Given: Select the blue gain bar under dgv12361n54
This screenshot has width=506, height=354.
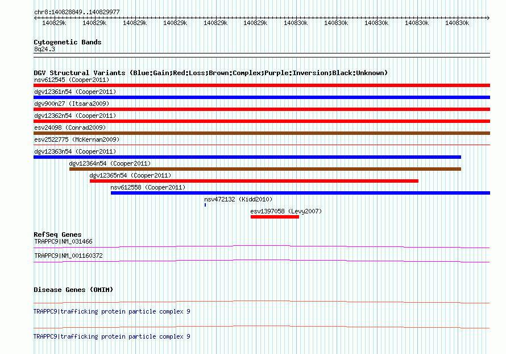Looking at the screenshot, I should click(262, 97).
